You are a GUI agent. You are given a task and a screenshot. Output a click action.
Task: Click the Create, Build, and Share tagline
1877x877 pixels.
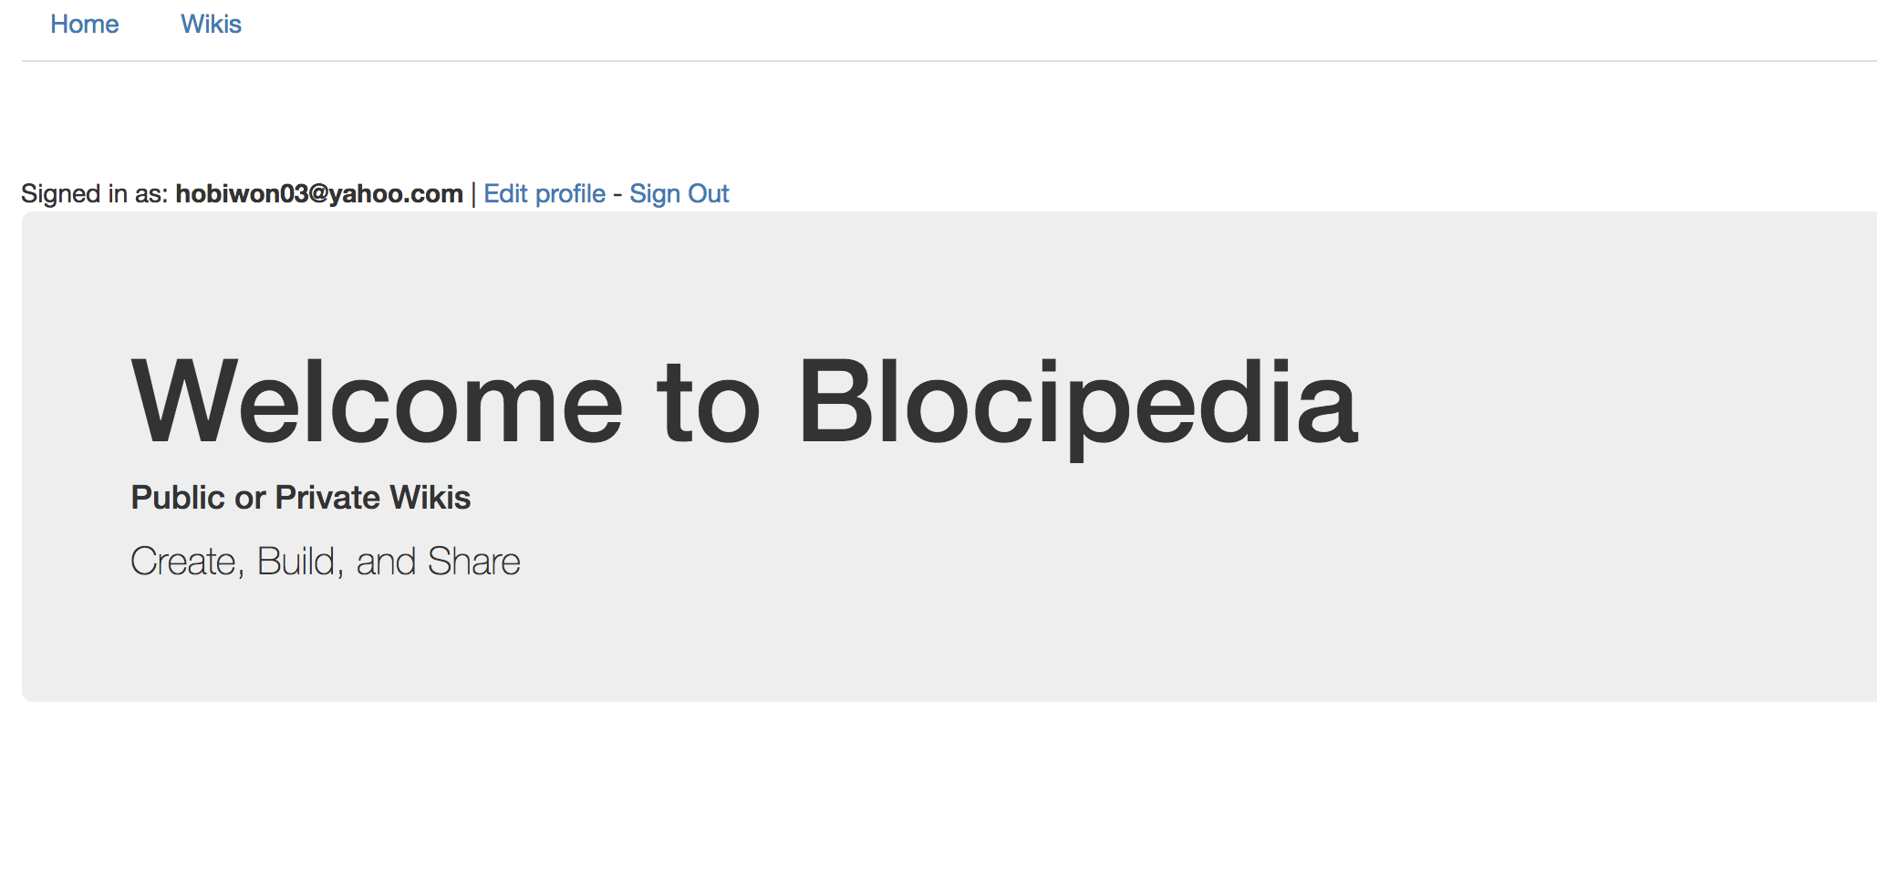click(326, 562)
